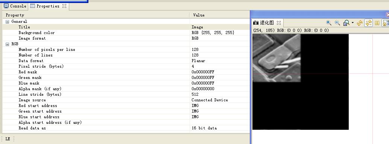The height and width of the screenshot is (144, 389).
Task: Click the 退化图 tab camera icon
Action: click(256, 23)
